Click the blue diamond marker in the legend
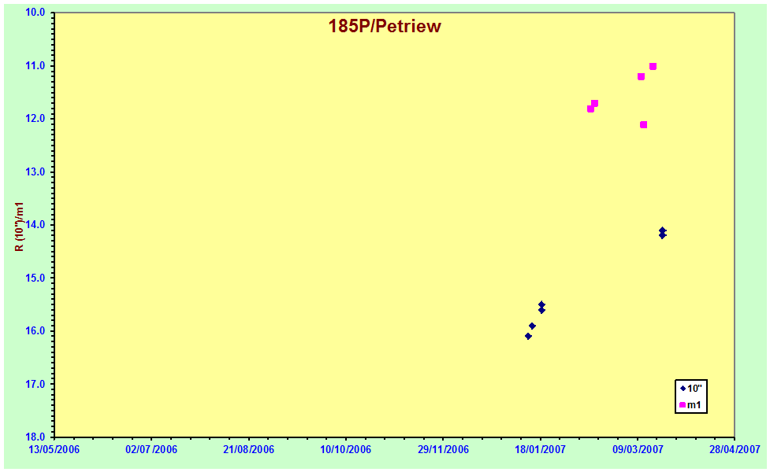 click(x=683, y=388)
